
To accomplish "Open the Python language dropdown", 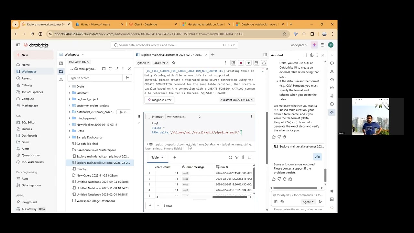I will pyautogui.click(x=143, y=63).
